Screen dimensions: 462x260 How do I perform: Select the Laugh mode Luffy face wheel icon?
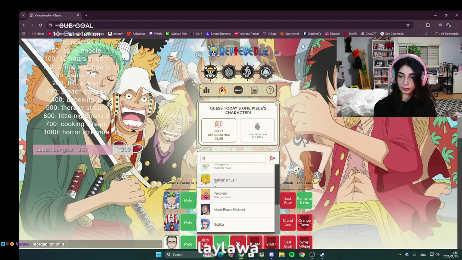(266, 72)
